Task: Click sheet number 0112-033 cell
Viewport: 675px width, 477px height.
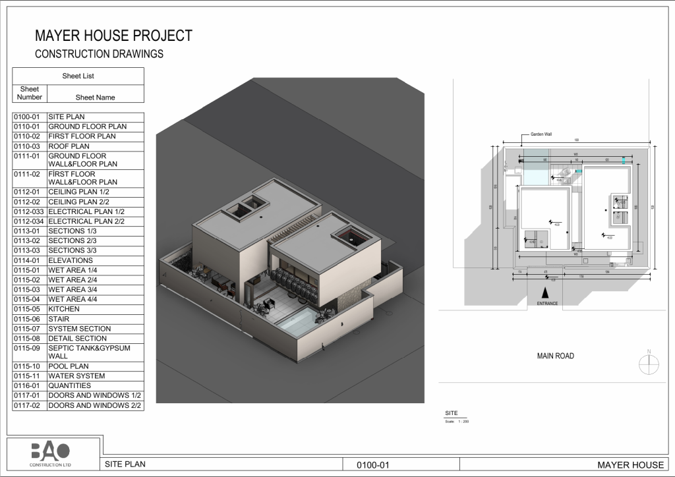Action: coord(29,212)
